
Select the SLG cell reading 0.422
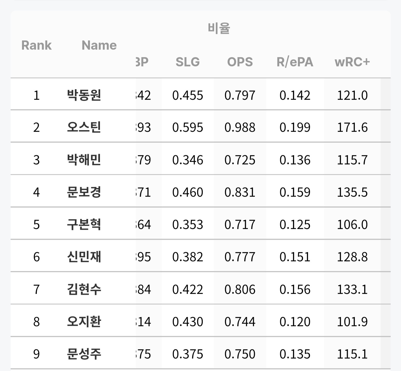click(x=187, y=289)
